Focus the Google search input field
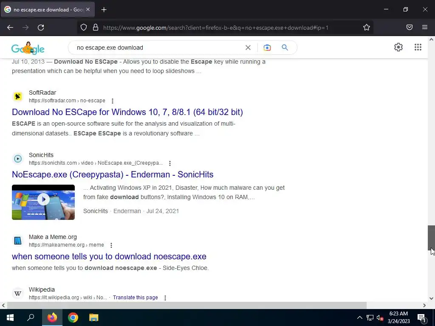This screenshot has width=435, height=326. tap(158, 48)
